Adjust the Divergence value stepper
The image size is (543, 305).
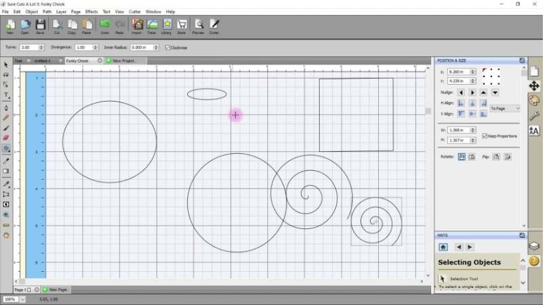(96, 47)
